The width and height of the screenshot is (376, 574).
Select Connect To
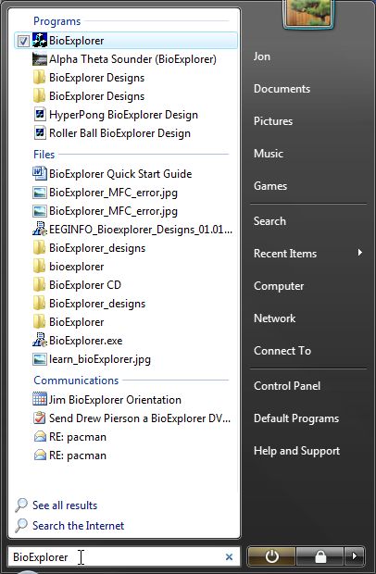[x=282, y=351]
